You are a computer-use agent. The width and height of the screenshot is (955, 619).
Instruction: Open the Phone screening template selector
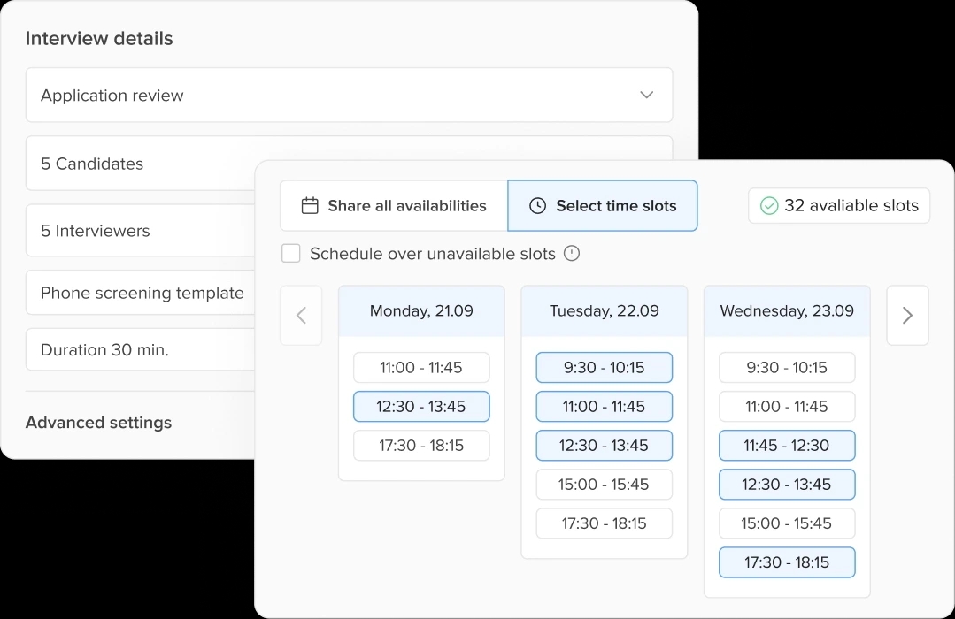[142, 293]
